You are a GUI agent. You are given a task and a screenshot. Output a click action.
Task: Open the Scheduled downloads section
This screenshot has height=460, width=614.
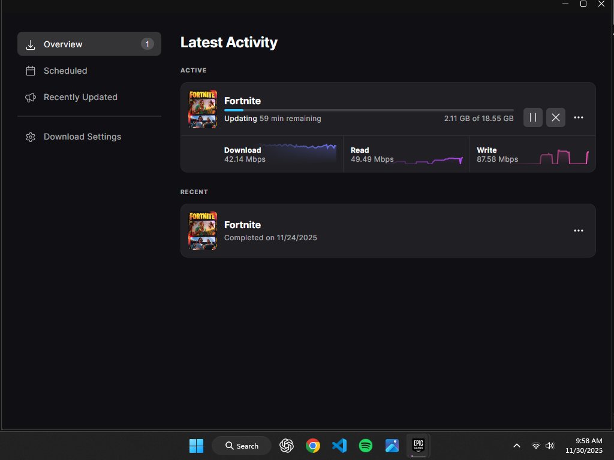(x=89, y=71)
